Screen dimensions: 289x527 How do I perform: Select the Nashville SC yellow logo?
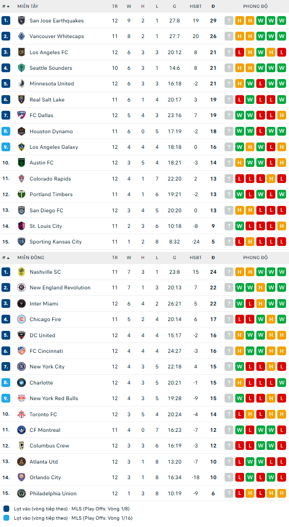coord(21,272)
